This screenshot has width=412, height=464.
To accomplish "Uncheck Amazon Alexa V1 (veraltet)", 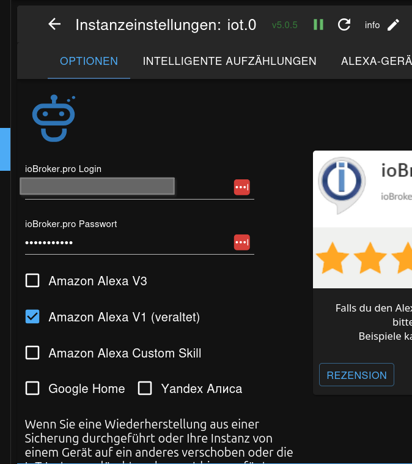I will 32,317.
